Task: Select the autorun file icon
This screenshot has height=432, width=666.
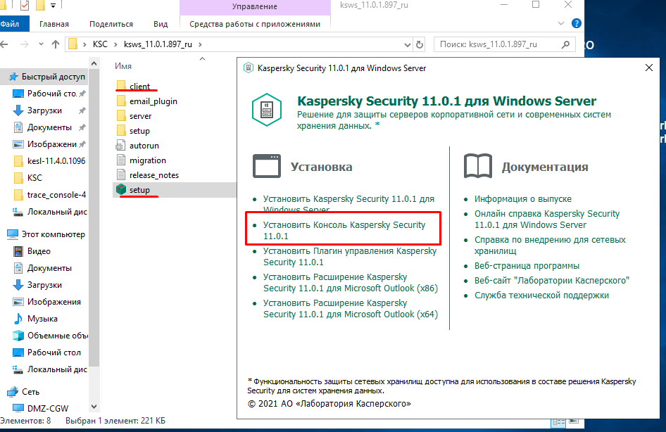Action: pos(121,146)
